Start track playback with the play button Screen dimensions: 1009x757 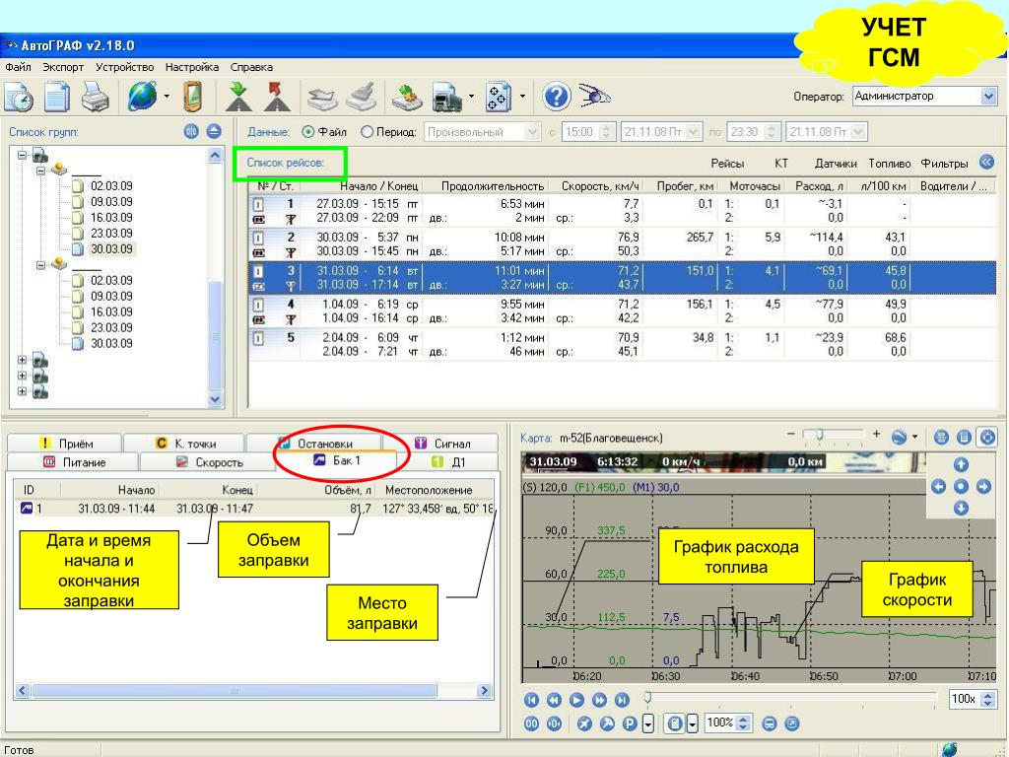click(x=576, y=700)
